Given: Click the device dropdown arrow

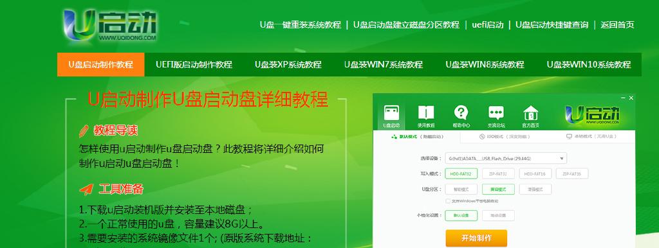Looking at the screenshot, I should 561,159.
